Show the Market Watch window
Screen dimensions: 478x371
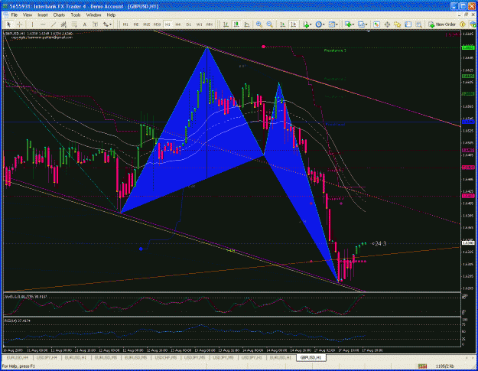377,24
